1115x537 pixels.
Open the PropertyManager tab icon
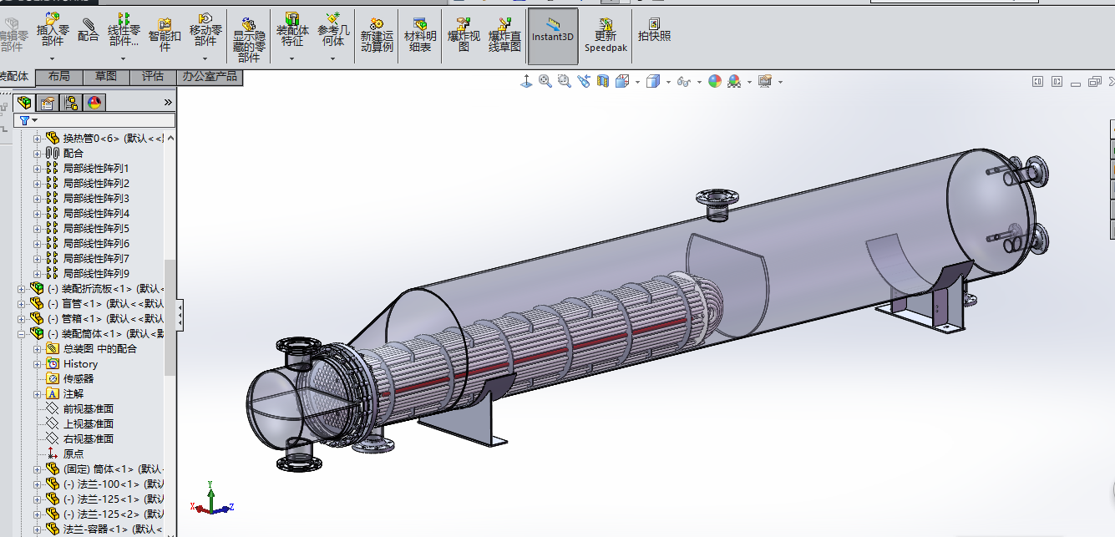(48, 103)
